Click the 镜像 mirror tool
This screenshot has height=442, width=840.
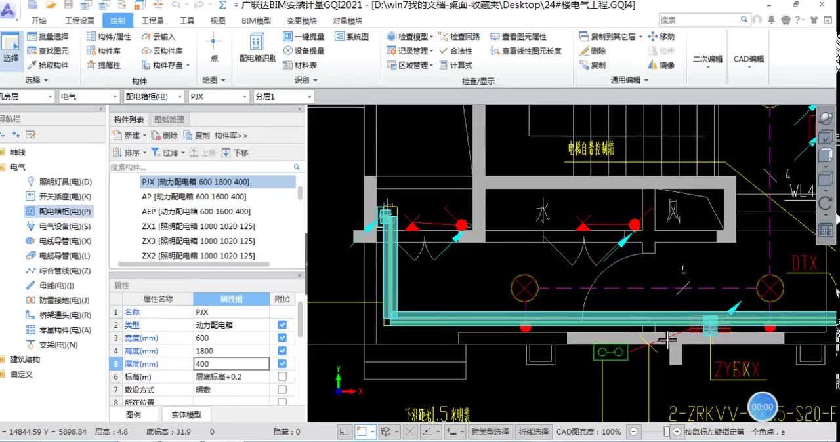pyautogui.click(x=661, y=65)
